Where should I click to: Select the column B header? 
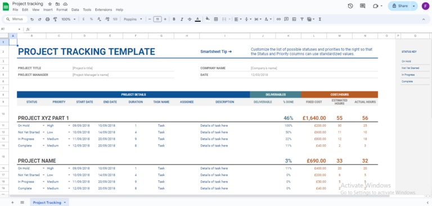coord(31,36)
